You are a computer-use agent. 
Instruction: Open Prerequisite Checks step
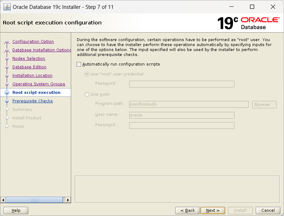(33, 101)
